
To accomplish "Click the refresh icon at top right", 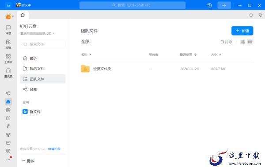I will point(251,15).
